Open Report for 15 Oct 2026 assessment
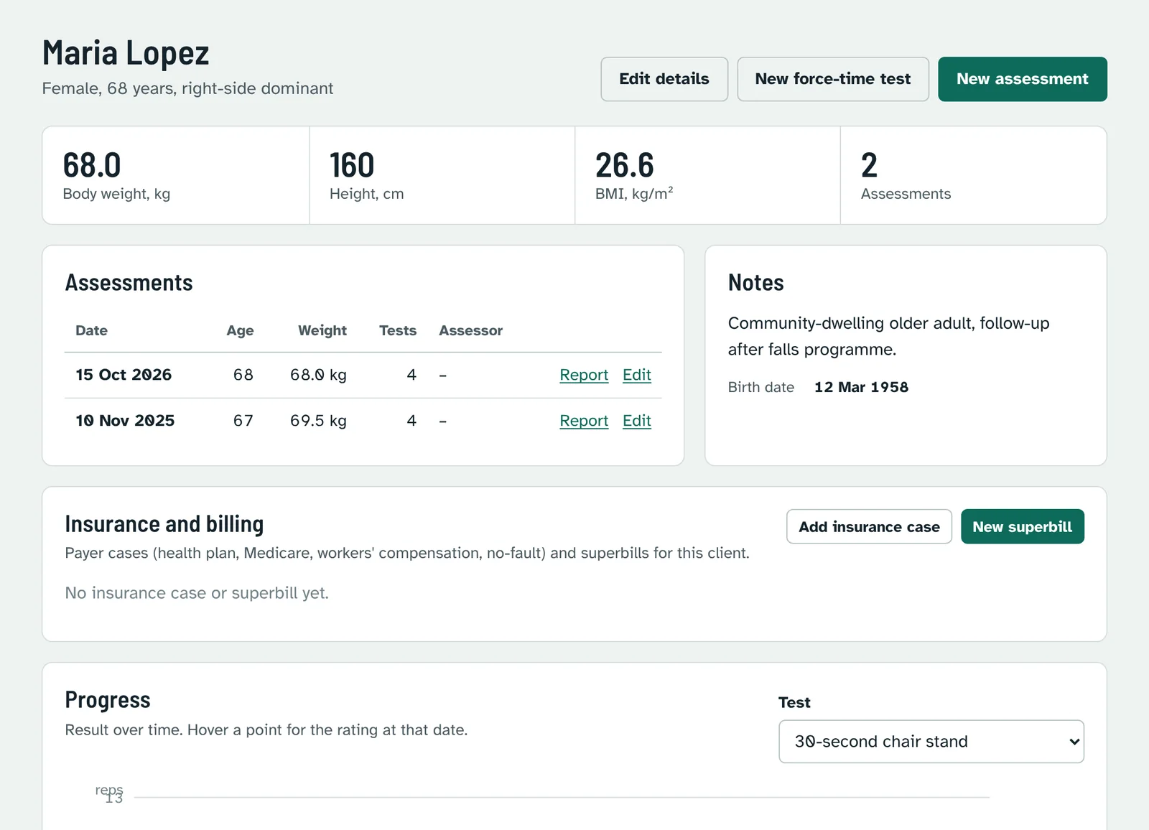Screen dimensions: 1149x830 coord(584,375)
